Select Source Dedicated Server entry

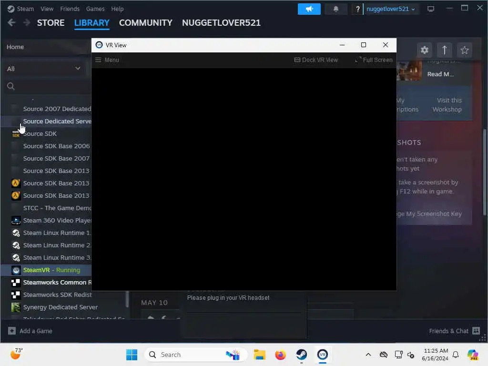46,122
